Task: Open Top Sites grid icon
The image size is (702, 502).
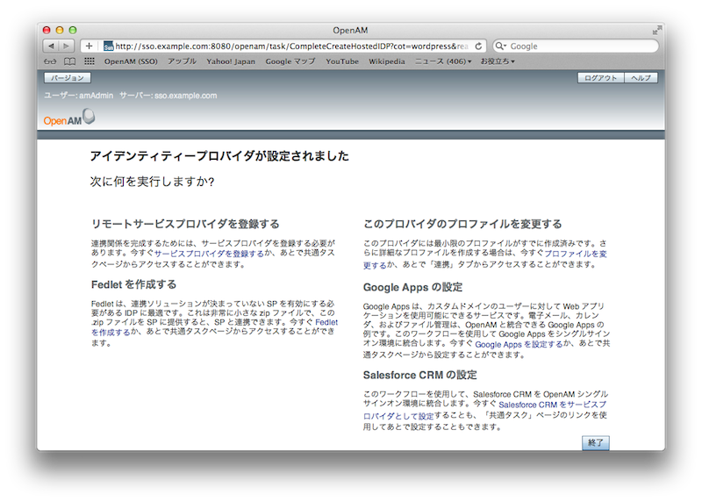Action: click(89, 61)
